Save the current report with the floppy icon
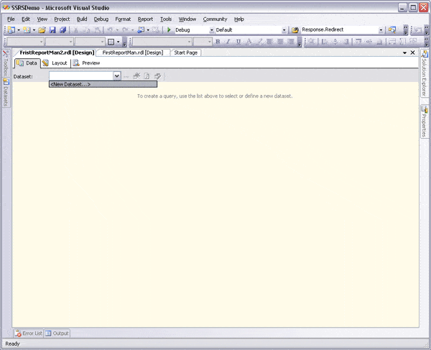 (x=52, y=30)
